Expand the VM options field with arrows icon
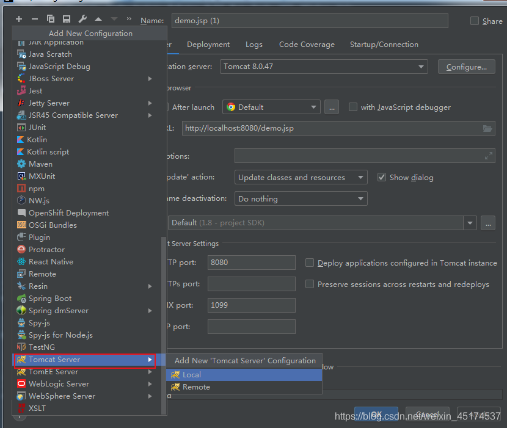 [x=489, y=156]
